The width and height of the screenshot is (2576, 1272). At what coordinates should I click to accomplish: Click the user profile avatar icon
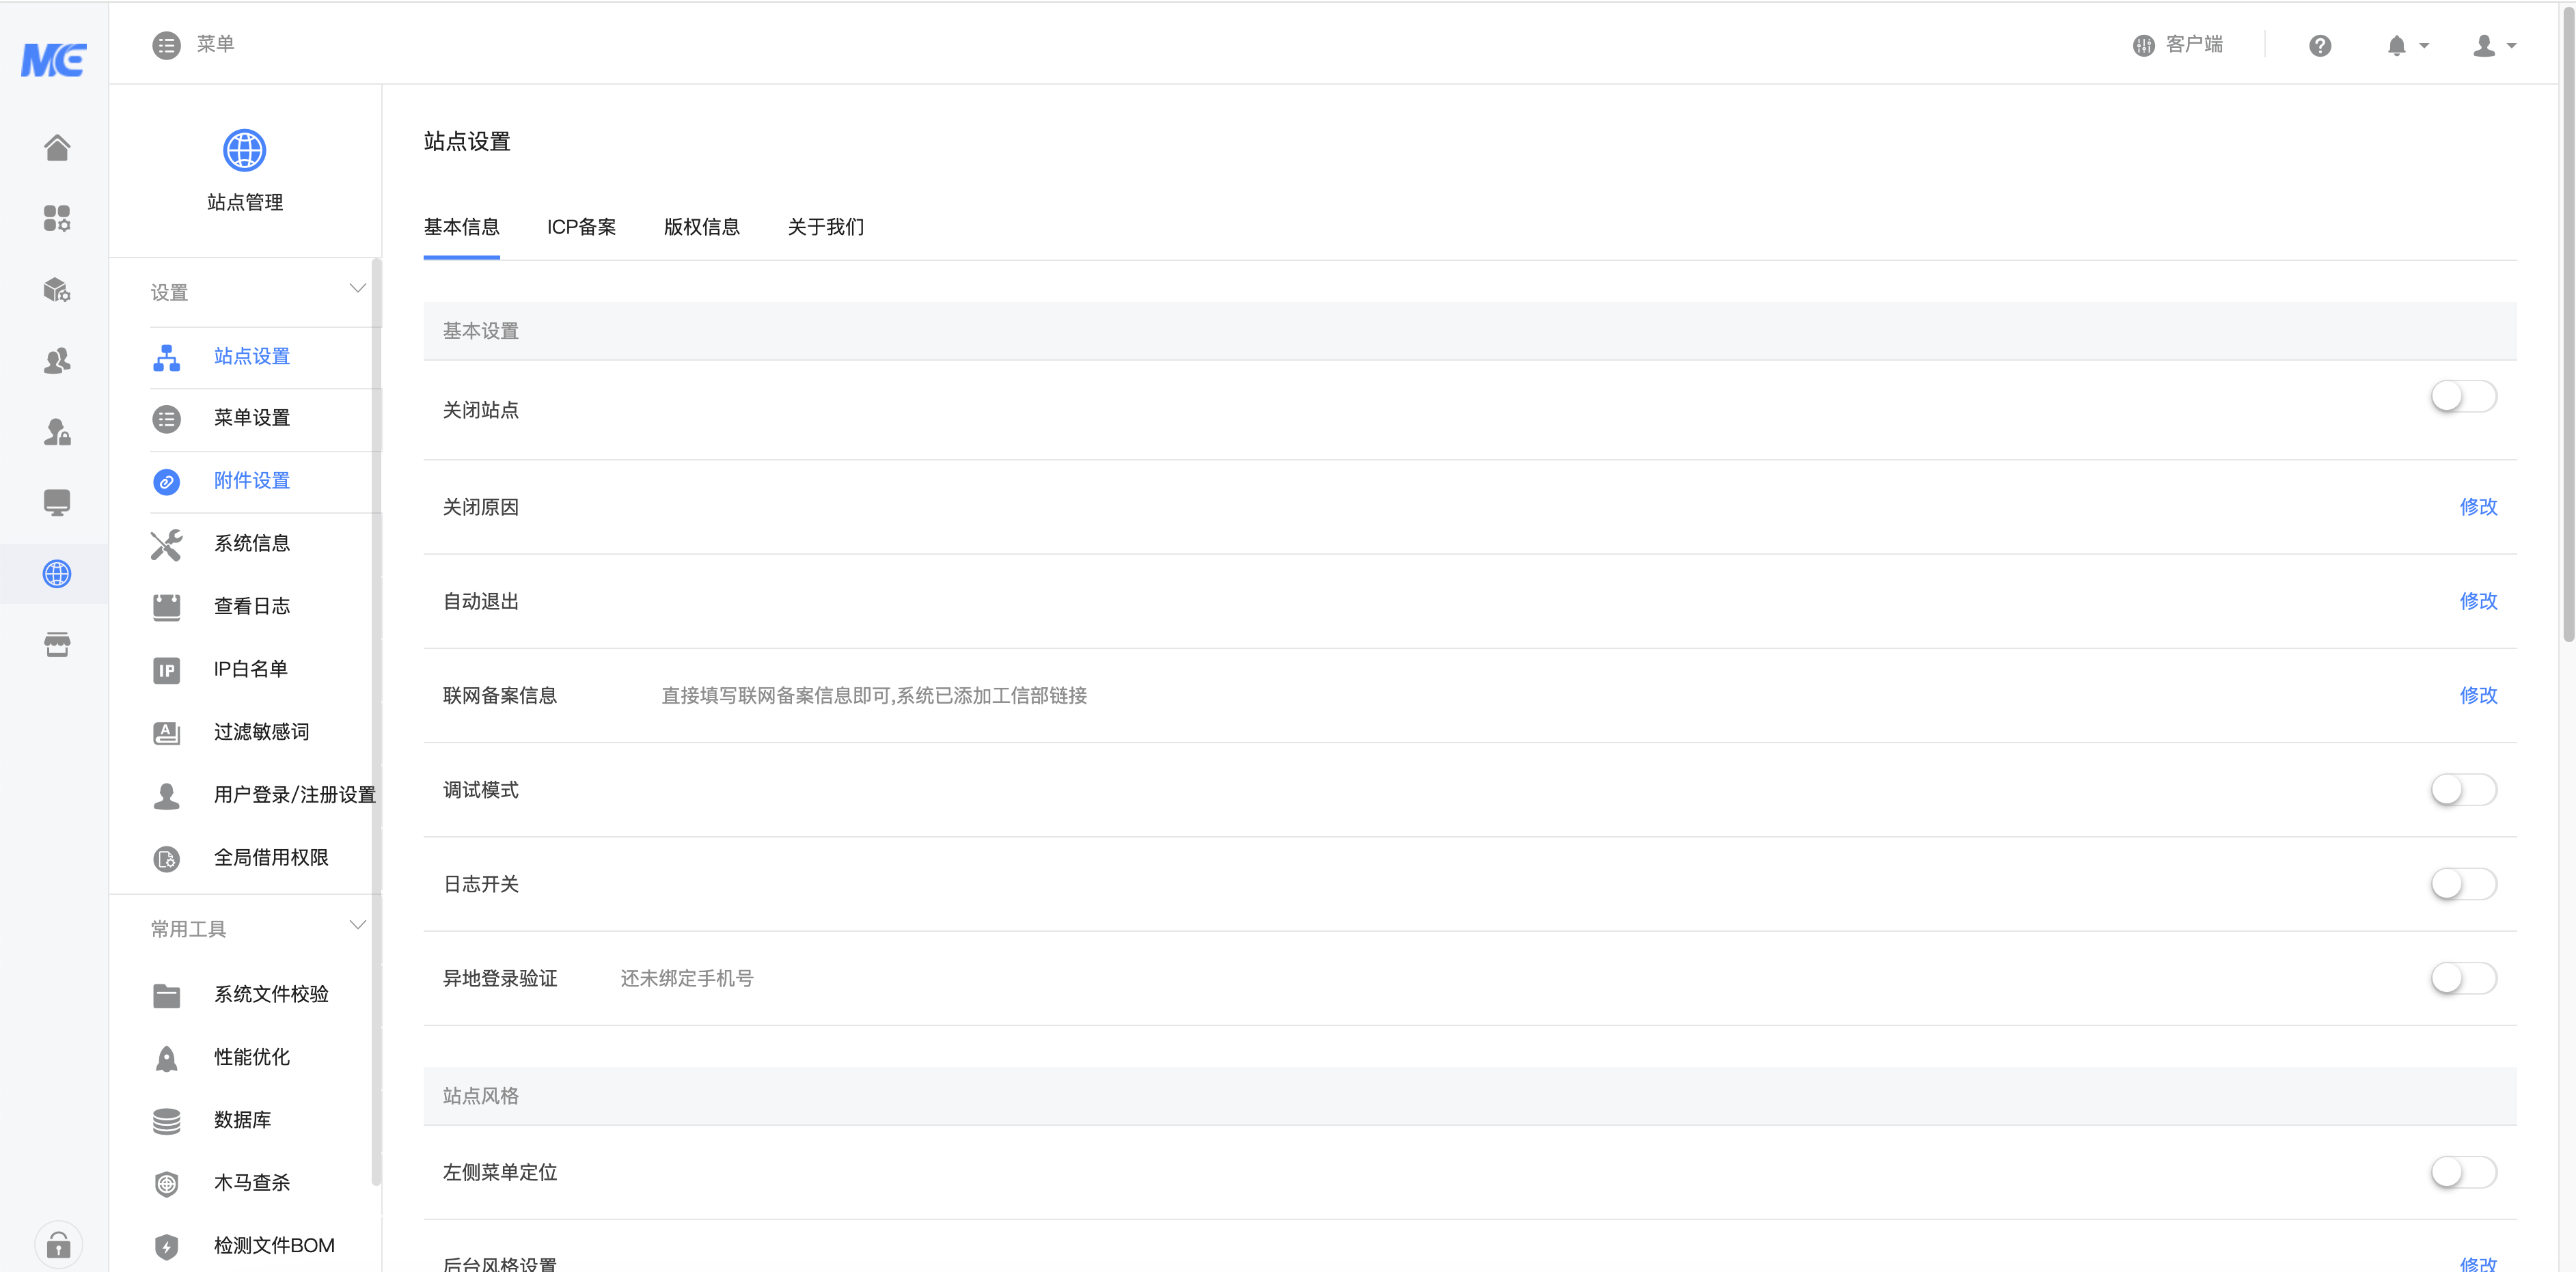(x=2484, y=46)
